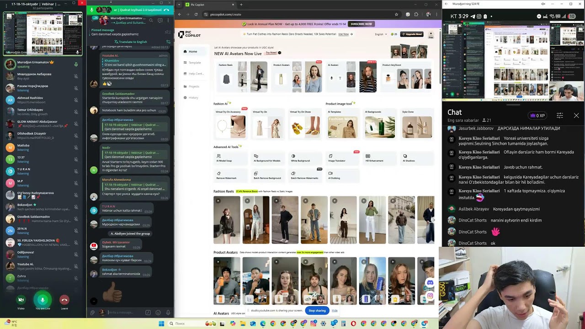Leave the Telegram group call
This screenshot has width=585, height=329.
tap(64, 300)
